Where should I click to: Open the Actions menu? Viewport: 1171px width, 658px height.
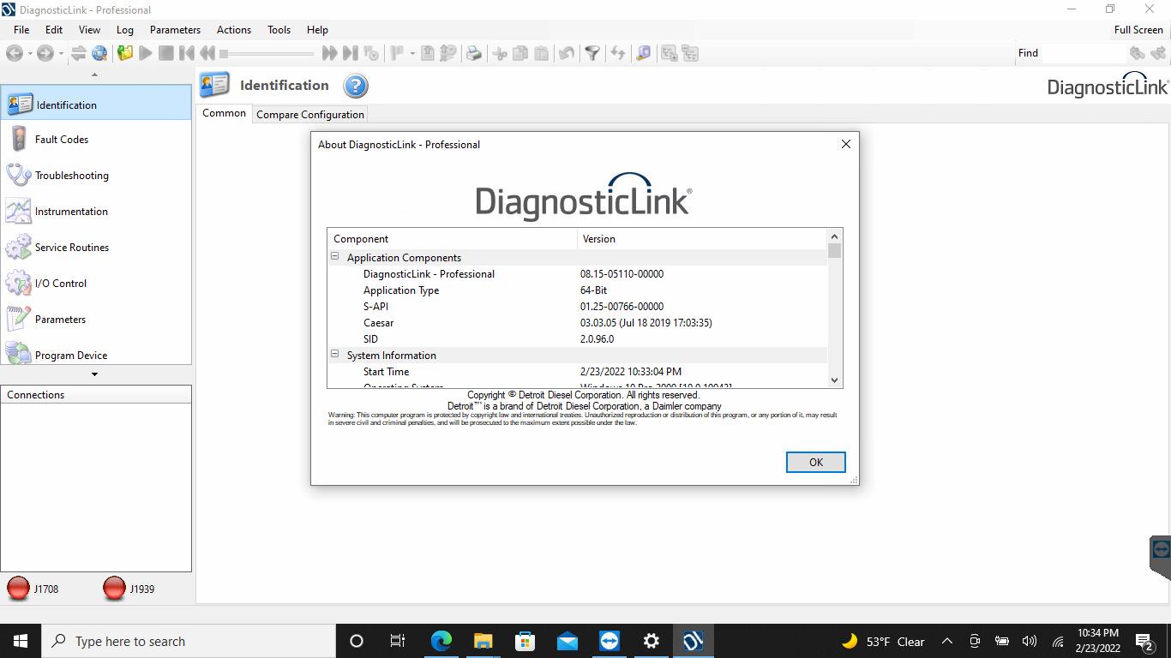click(x=234, y=29)
